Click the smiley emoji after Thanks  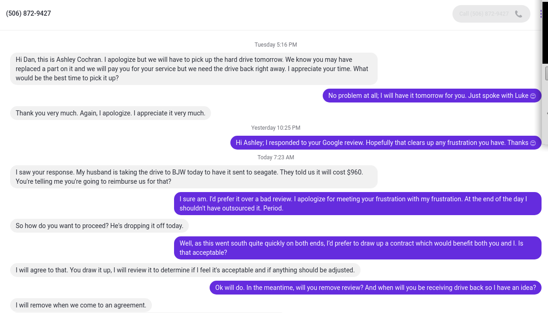(533, 143)
